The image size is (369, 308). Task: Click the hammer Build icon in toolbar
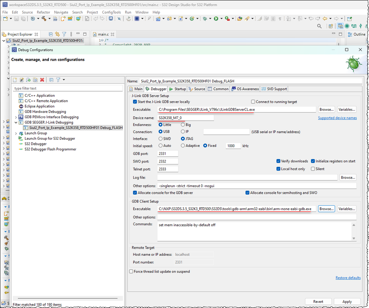(44, 19)
